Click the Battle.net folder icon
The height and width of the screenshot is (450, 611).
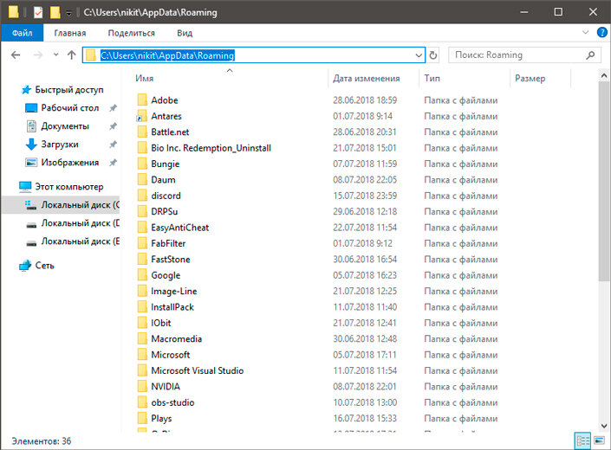pos(142,132)
